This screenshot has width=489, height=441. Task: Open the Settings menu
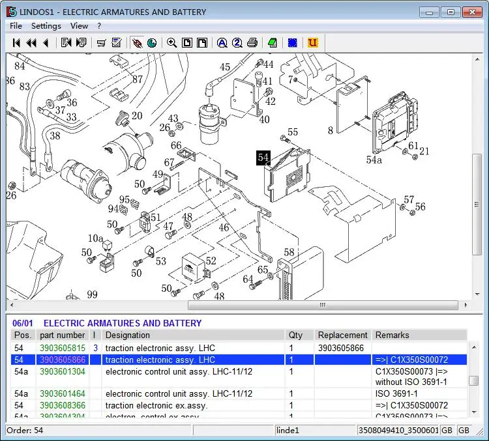46,26
